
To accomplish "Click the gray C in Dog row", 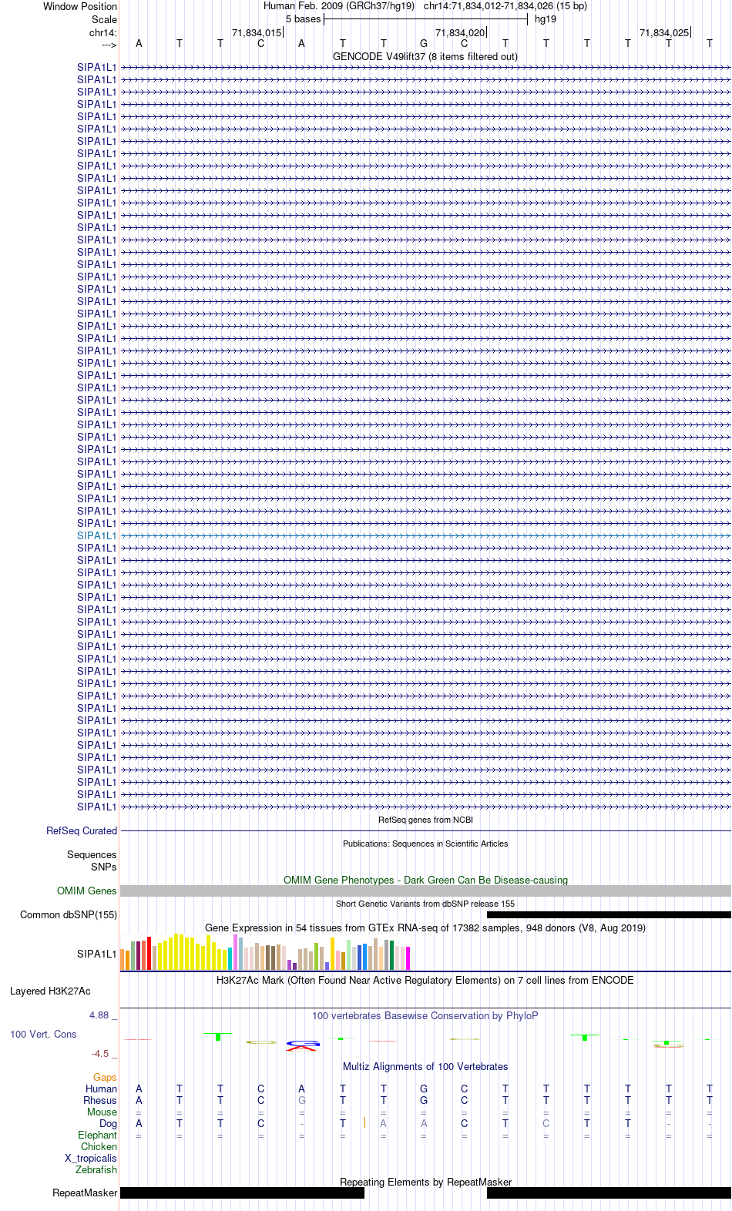I will coord(546,1123).
